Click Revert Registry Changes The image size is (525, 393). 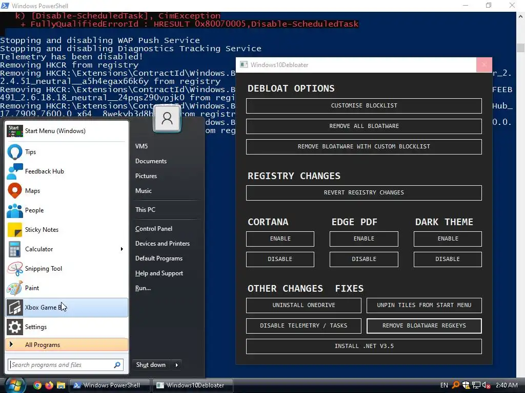pos(364,193)
